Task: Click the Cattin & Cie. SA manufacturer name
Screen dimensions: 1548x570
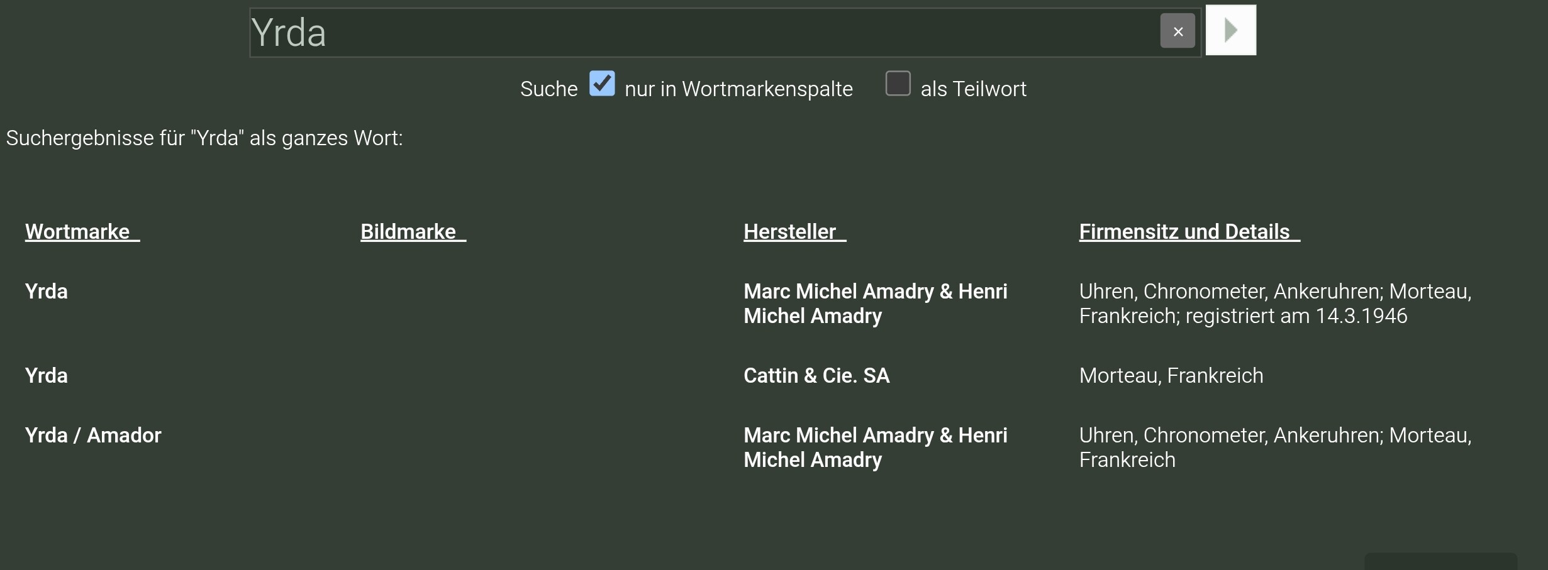Action: tap(816, 376)
